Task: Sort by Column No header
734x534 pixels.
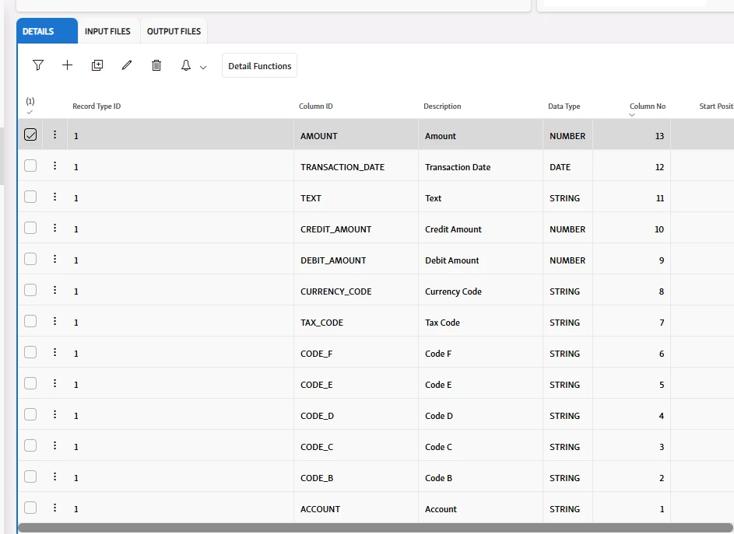Action: click(x=648, y=106)
